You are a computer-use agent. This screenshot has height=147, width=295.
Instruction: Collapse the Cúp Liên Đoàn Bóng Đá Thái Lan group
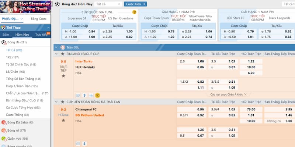56,102
